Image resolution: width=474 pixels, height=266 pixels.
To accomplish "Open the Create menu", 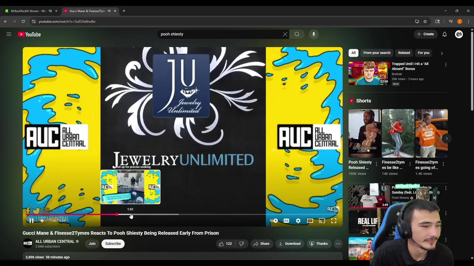I will tap(425, 34).
